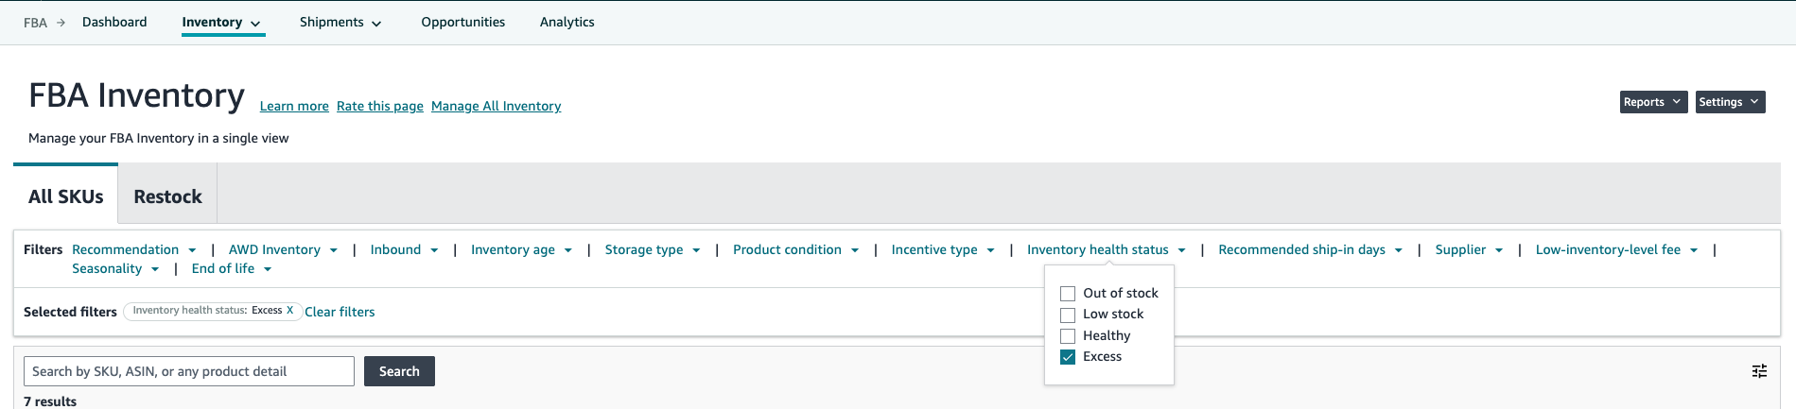
Task: Click the 7 results count text
Action: tap(50, 401)
